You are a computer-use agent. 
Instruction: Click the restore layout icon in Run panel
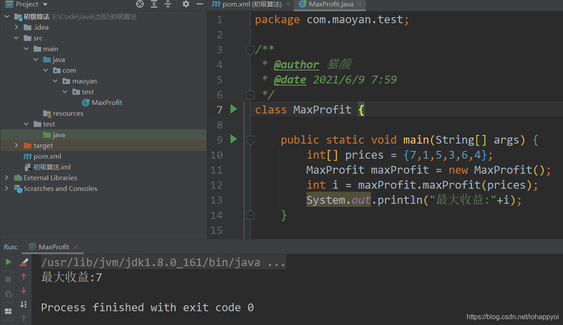pos(8,311)
